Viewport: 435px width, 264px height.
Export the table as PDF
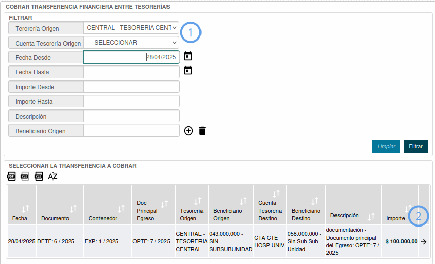11,176
